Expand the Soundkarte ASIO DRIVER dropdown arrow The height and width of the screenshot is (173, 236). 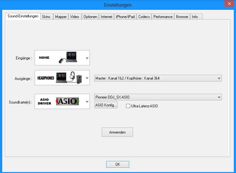tap(87, 102)
